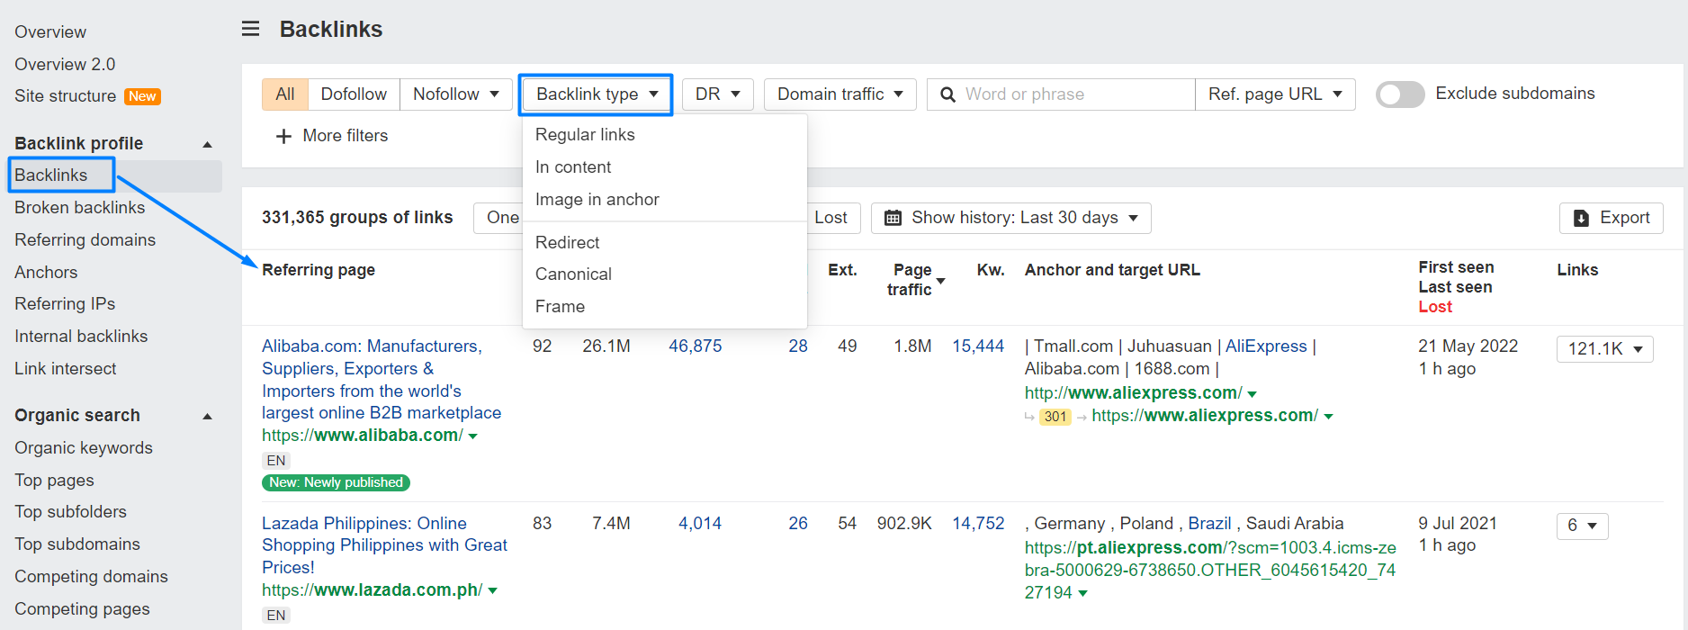
Task: Open Top subdomains report
Action: tap(77, 544)
